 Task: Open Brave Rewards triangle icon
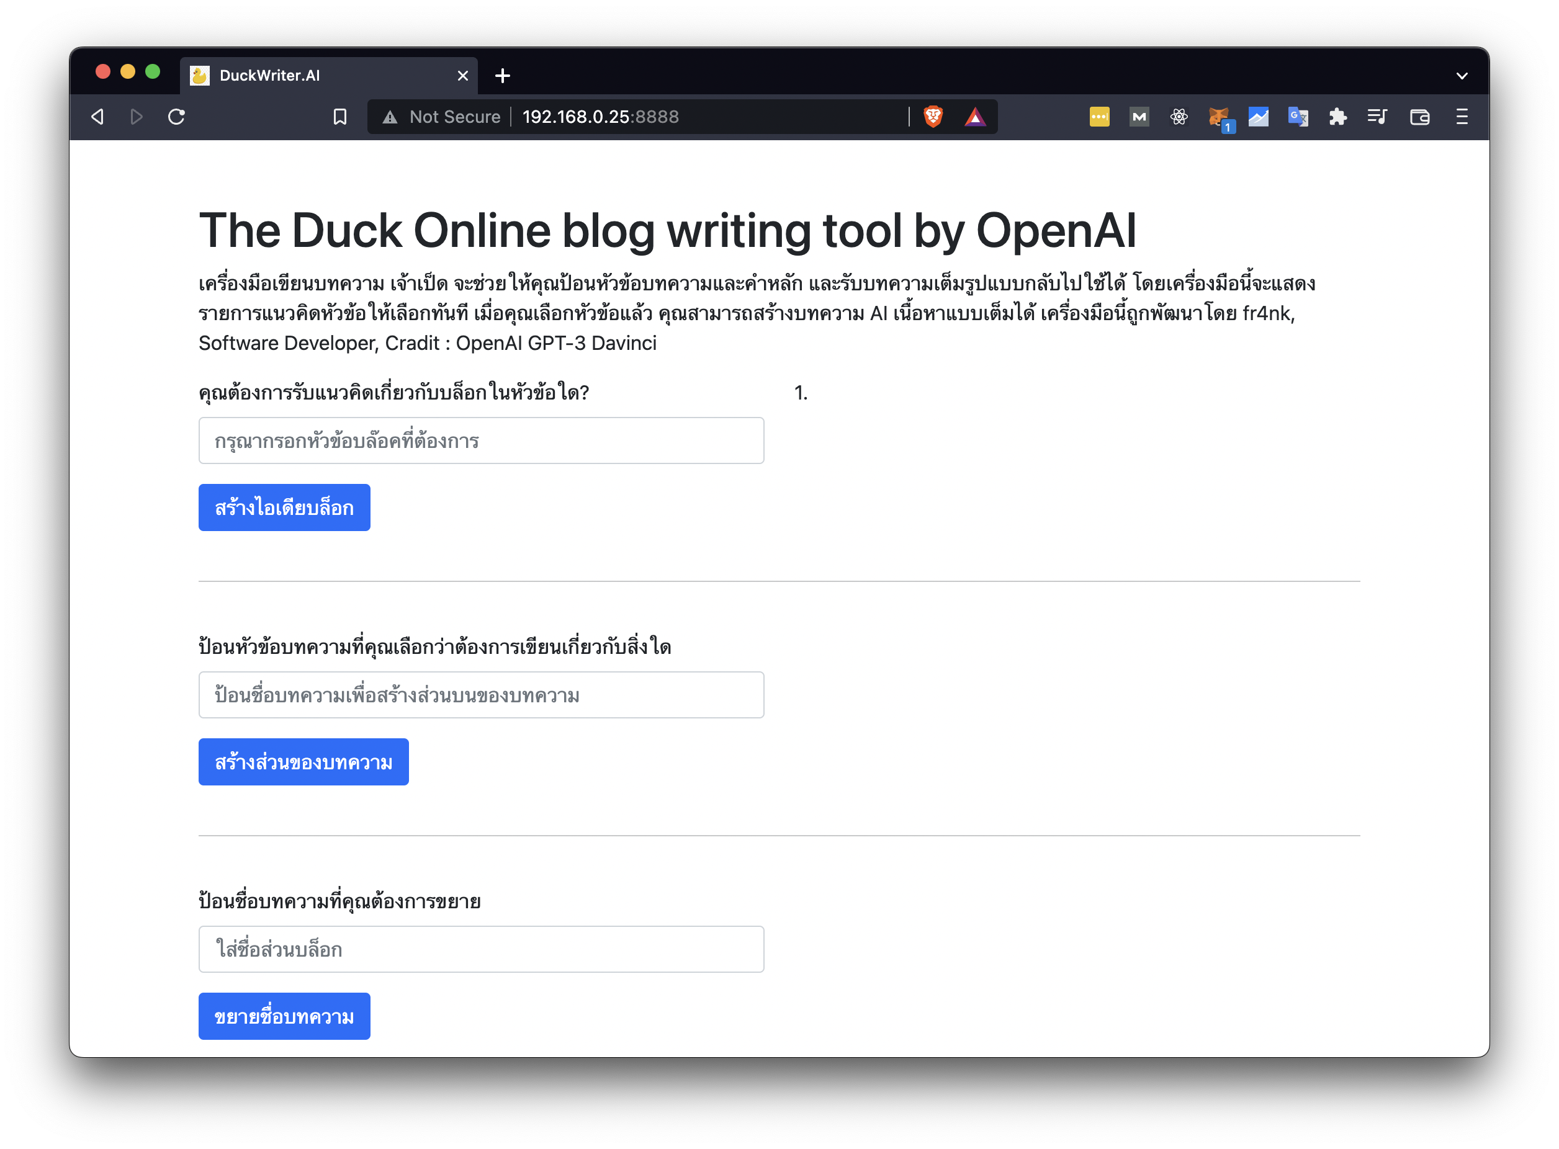coord(976,117)
